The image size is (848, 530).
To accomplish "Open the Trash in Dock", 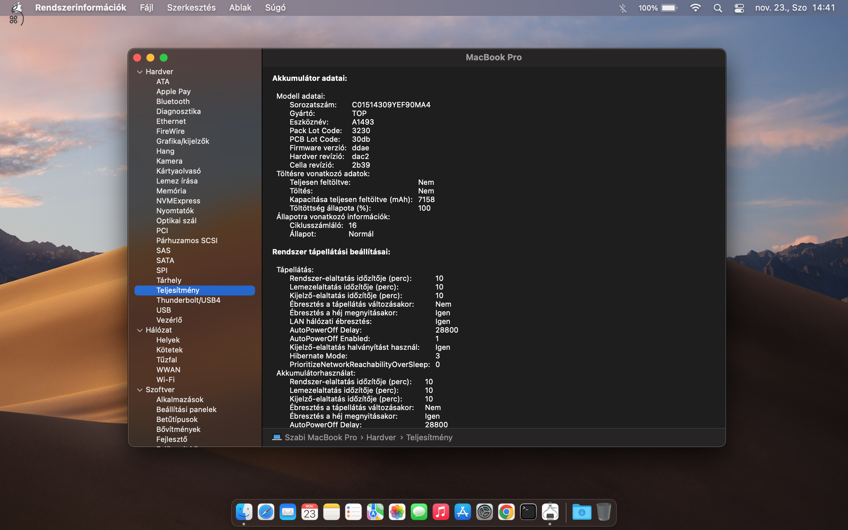I will click(x=604, y=512).
